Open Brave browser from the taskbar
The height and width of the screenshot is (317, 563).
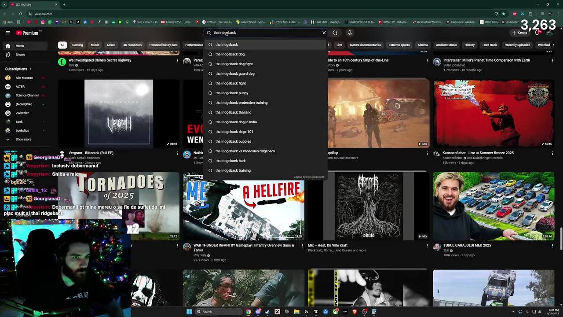355,312
